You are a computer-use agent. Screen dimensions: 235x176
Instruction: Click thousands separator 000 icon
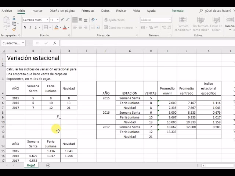(156, 27)
